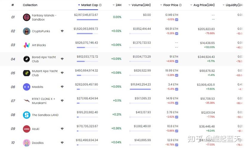Click the Floor Price info icon
Viewport: 247px width, 149px height.
pyautogui.click(x=180, y=5)
